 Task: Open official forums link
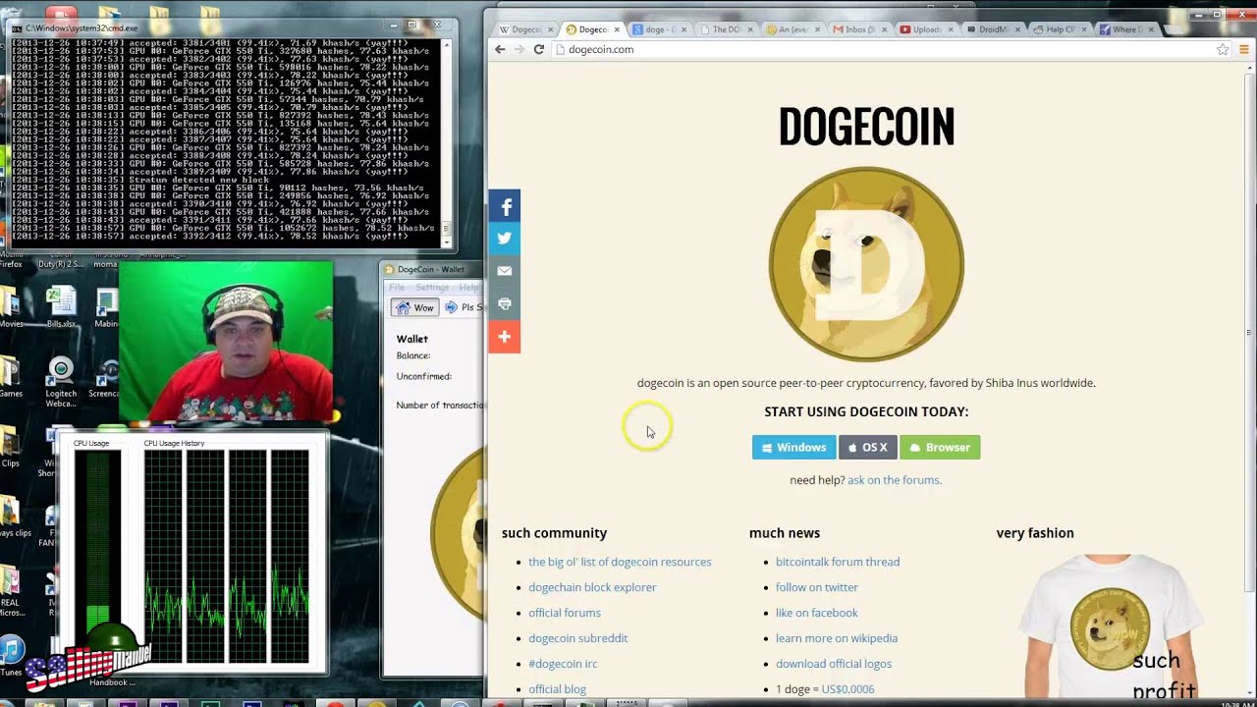coord(565,613)
